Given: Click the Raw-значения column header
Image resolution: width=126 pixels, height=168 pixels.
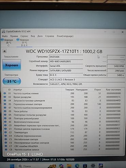Looking at the screenshot, I should click(x=113, y=90).
